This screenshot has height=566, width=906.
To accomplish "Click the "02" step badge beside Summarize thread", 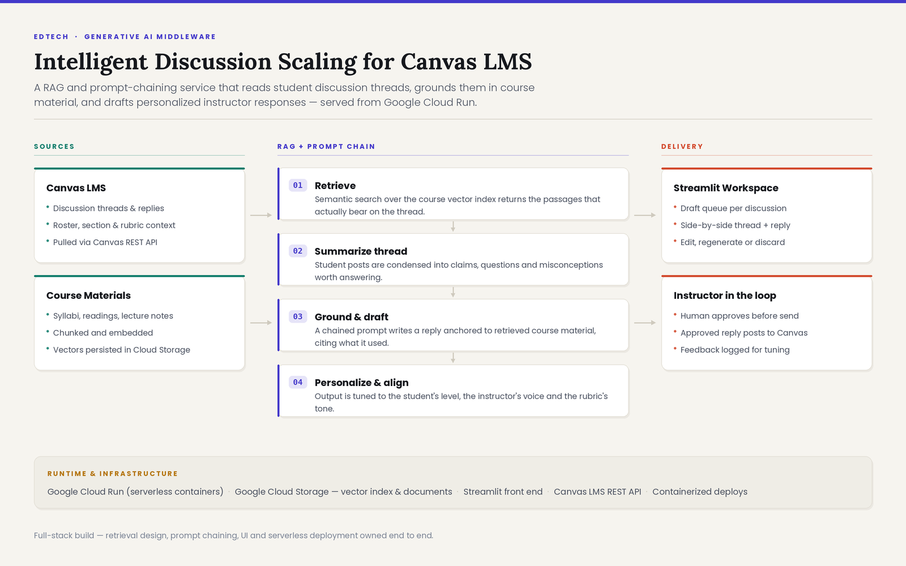I will pyautogui.click(x=298, y=251).
